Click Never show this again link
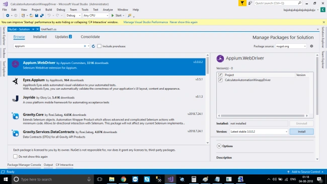327x184 pixels. (x=184, y=22)
